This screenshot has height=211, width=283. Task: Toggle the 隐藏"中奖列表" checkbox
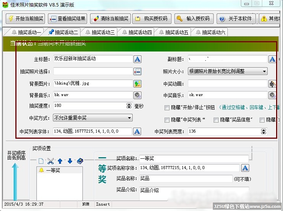(x=167, y=120)
